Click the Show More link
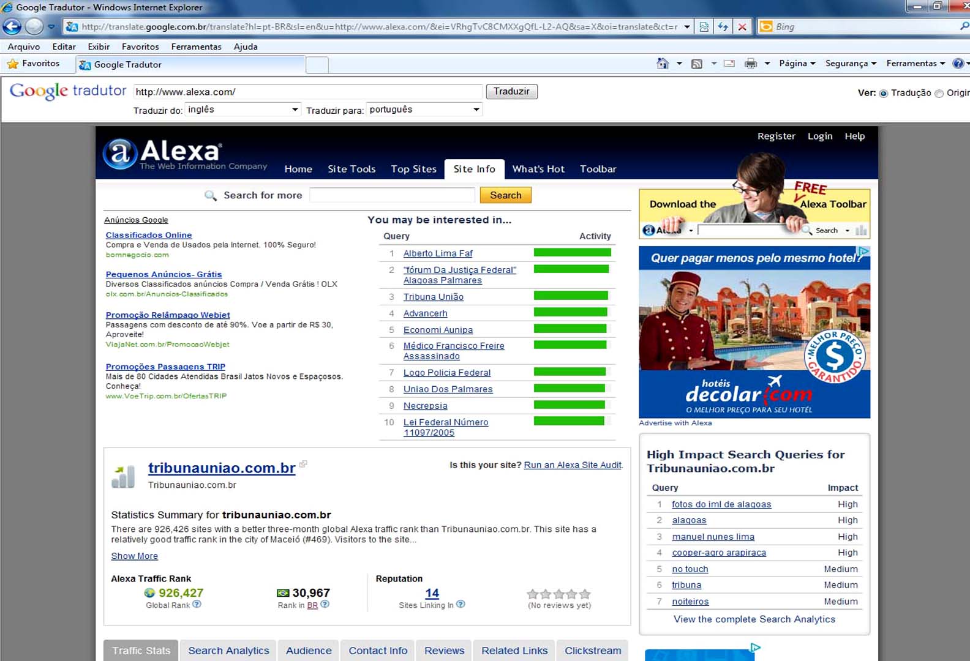This screenshot has width=970, height=661. (134, 556)
